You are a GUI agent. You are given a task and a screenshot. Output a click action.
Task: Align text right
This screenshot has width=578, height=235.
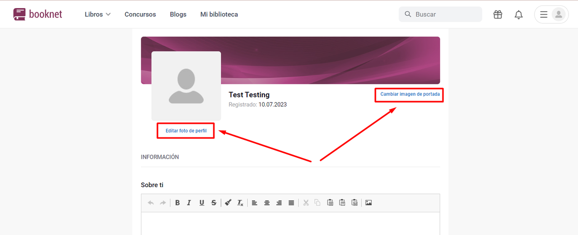[279, 203]
